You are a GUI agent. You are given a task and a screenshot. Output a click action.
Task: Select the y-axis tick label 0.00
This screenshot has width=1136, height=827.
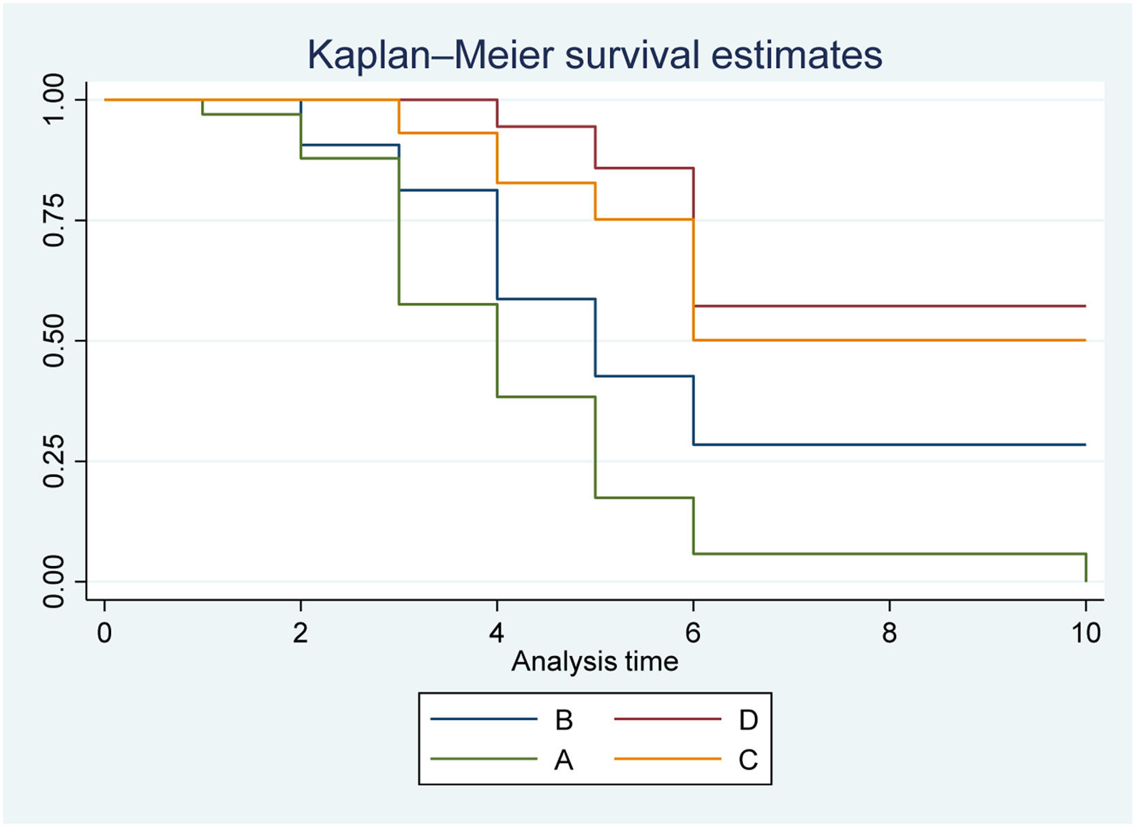pos(54,581)
